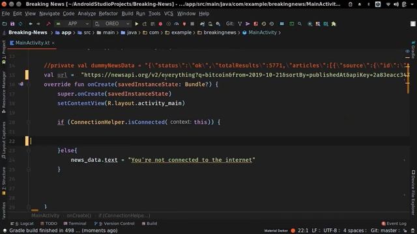Click the Git commit arrow icon
Screen dimensions: 417x234
(248, 24)
